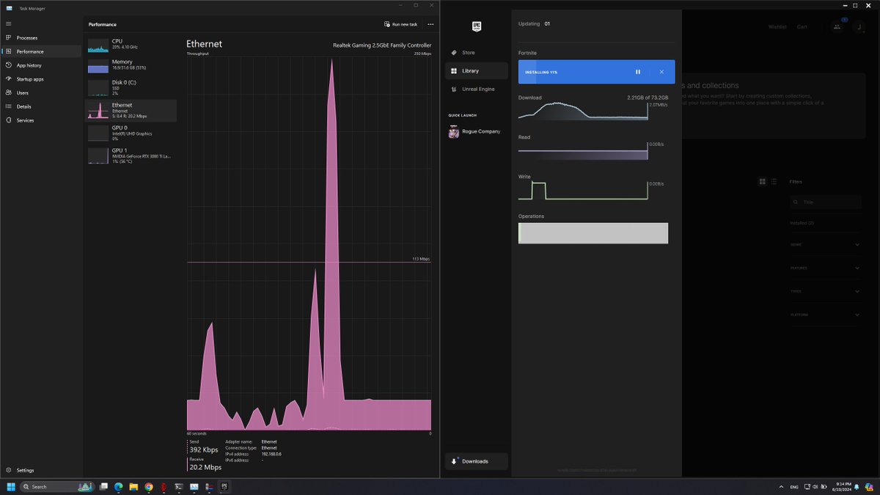The width and height of the screenshot is (880, 495).
Task: Go to Startup apps in Task Manager
Action: pos(41,79)
